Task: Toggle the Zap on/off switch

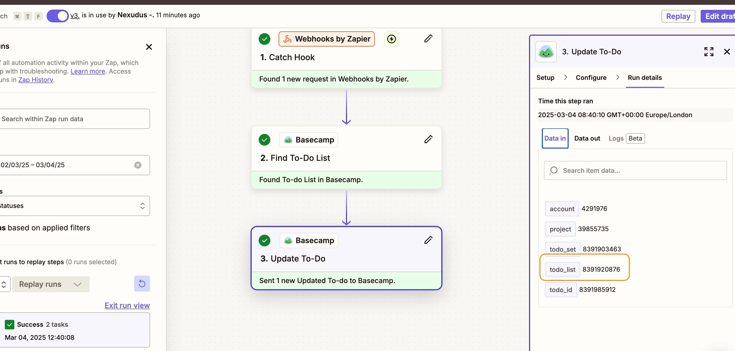Action: (57, 16)
